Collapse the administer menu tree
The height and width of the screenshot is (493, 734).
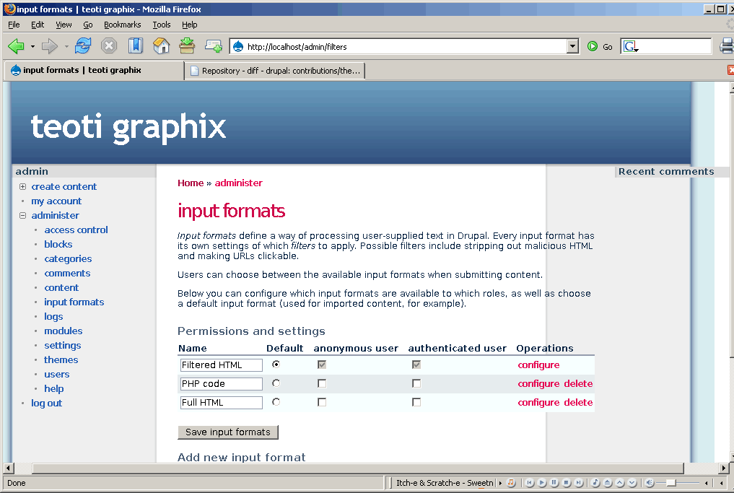point(23,215)
